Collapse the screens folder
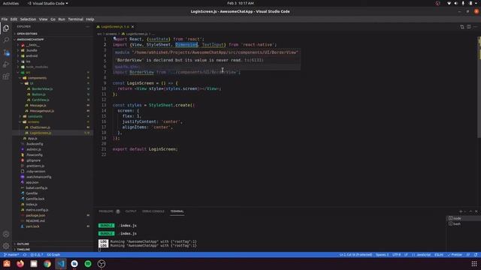Image resolution: width=481 pixels, height=270 pixels. coord(33,122)
